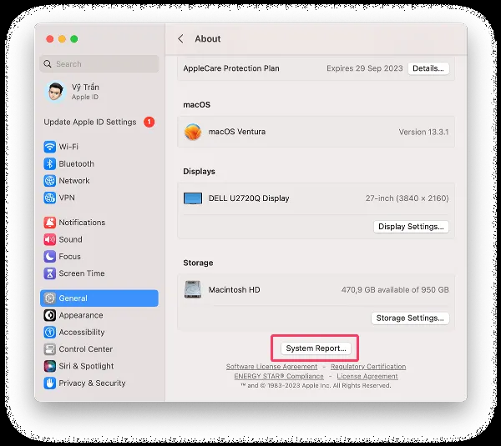This screenshot has width=501, height=446.
Task: Click the System Report button
Action: [316, 348]
